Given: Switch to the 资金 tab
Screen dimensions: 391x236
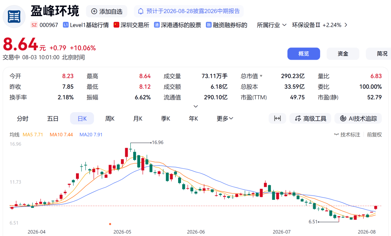Looking at the screenshot, I should pyautogui.click(x=343, y=54).
